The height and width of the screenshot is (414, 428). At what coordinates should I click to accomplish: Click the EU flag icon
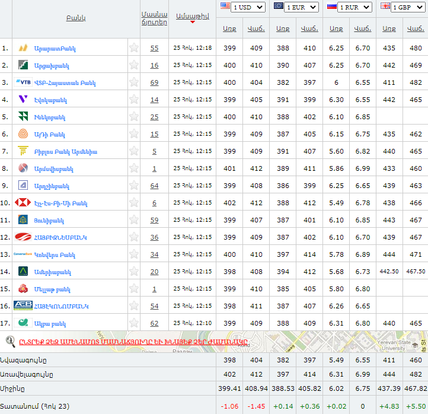pos(279,6)
